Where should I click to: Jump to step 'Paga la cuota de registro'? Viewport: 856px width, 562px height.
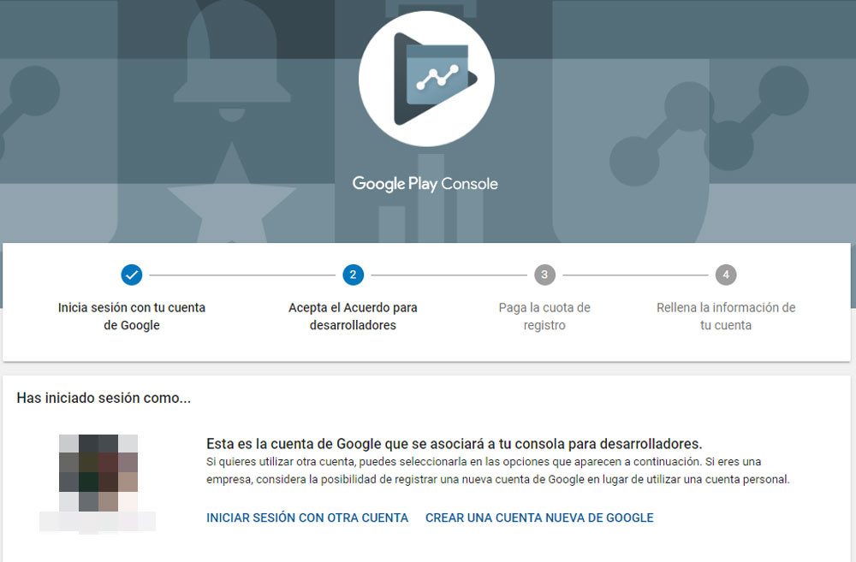click(545, 315)
